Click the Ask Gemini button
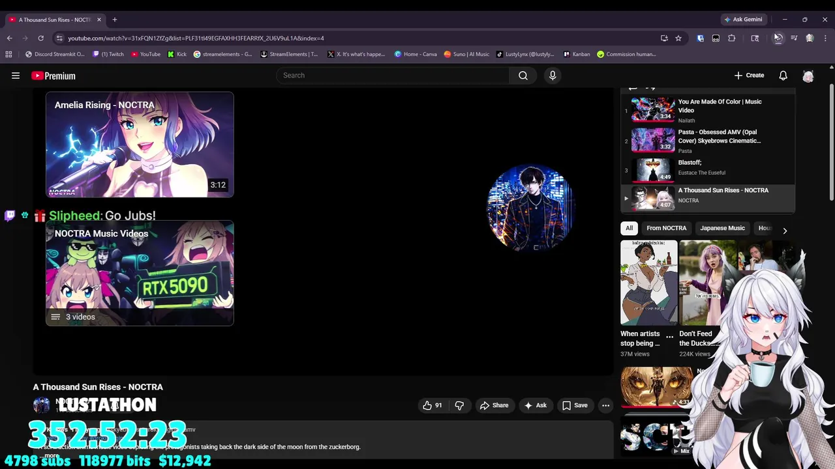835x469 pixels. point(742,20)
